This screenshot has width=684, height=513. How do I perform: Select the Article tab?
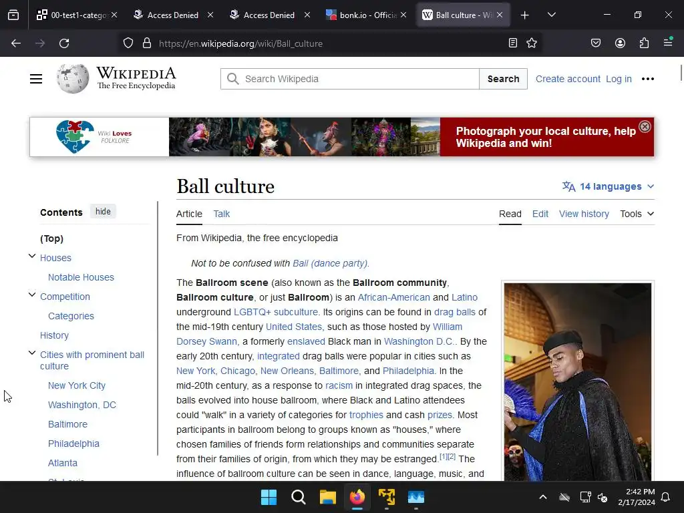[x=189, y=214]
